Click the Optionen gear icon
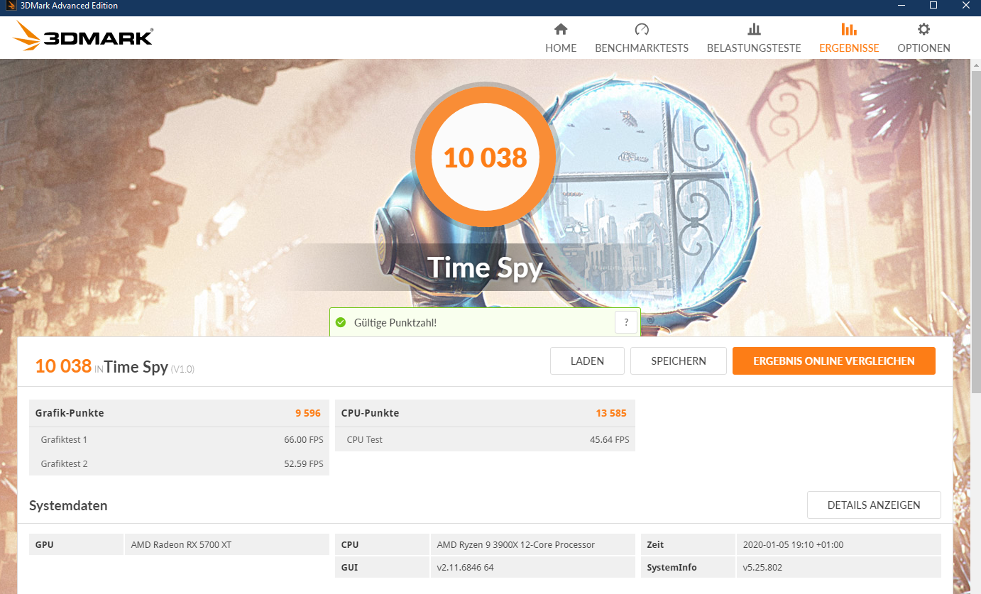 pyautogui.click(x=924, y=29)
